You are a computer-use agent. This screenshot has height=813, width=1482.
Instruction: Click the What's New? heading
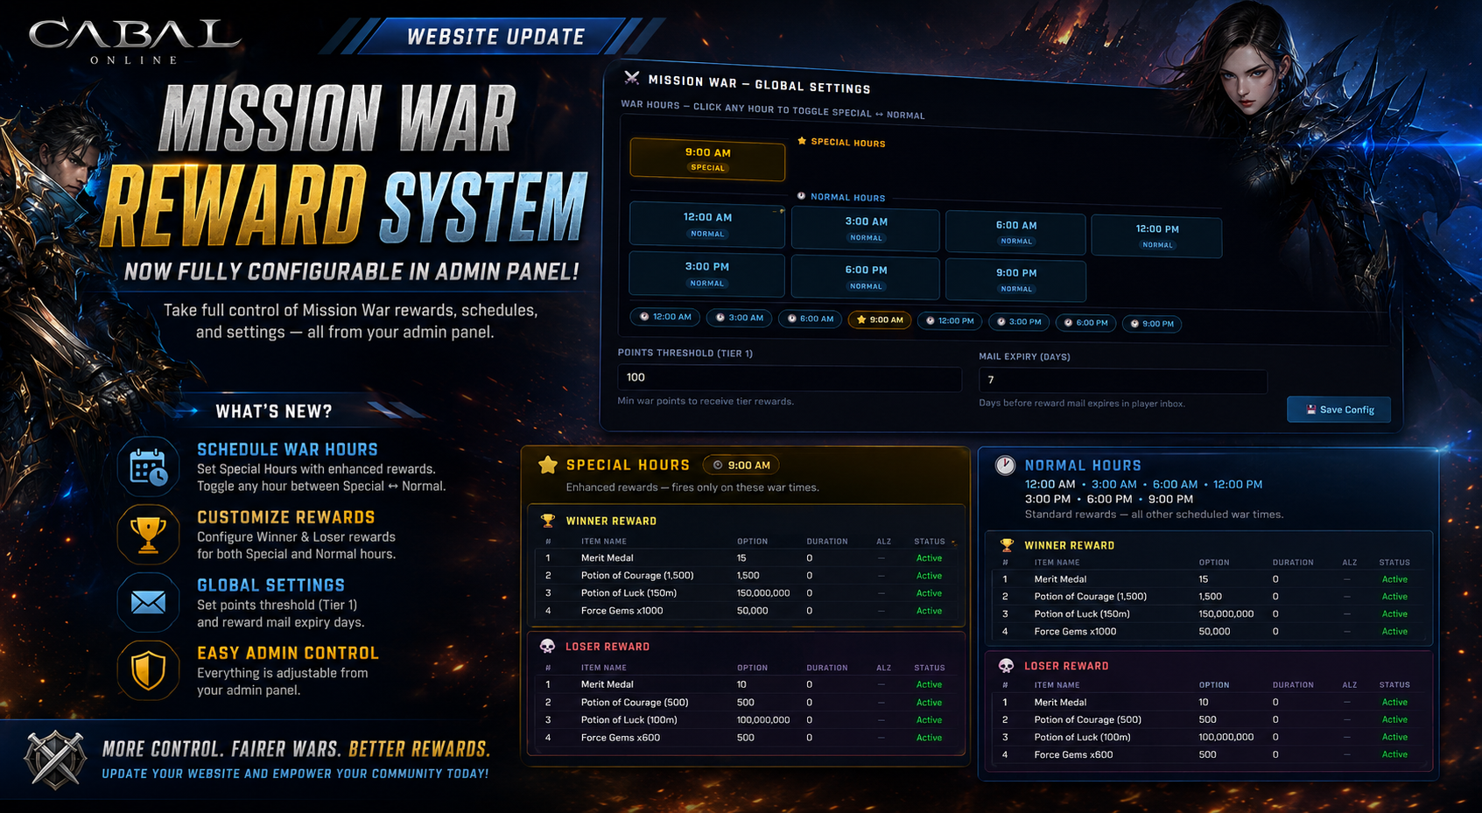(x=274, y=411)
